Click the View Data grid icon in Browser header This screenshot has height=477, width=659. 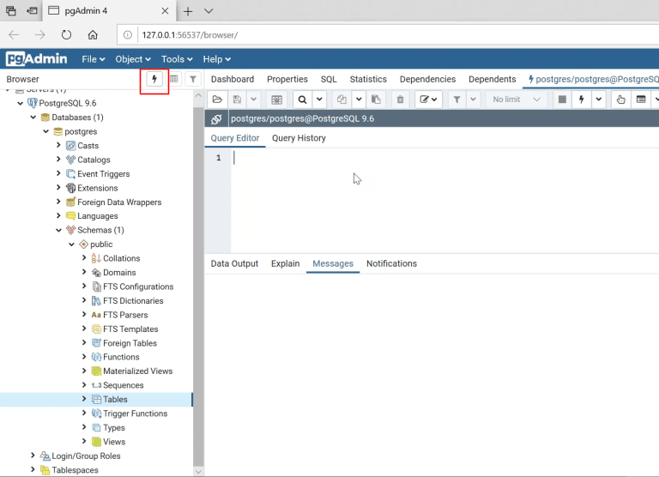[x=173, y=79]
